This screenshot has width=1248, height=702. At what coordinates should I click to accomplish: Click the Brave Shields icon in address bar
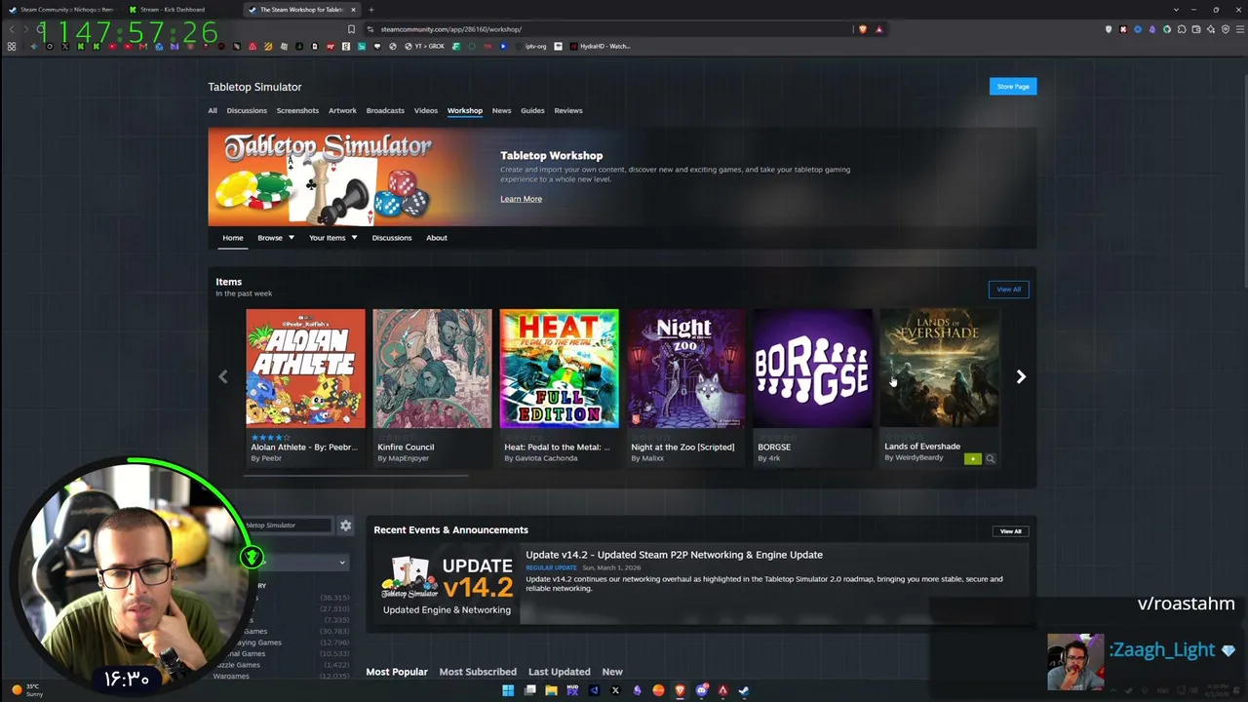click(862, 29)
